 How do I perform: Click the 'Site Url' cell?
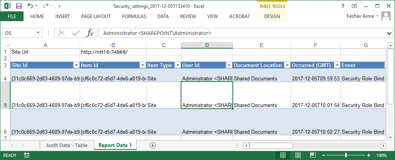pos(45,52)
